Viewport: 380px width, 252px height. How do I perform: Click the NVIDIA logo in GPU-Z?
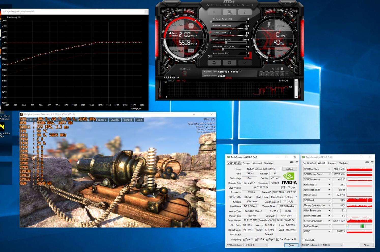pyautogui.click(x=289, y=178)
